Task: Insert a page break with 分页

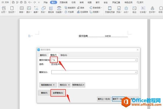Action: [4, 10]
